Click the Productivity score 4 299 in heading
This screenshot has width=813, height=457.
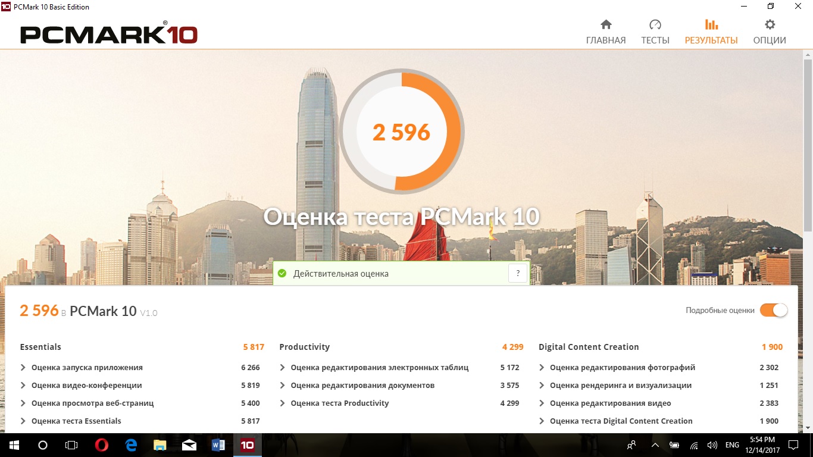[x=512, y=347]
